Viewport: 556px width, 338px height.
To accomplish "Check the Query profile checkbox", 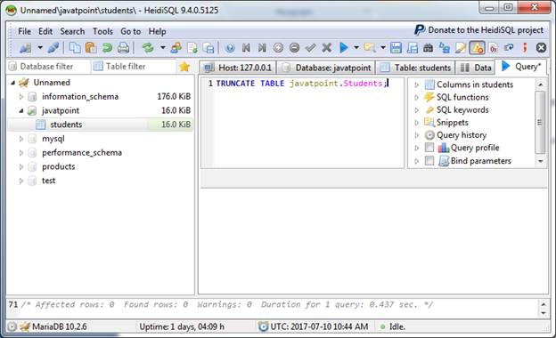I will pyautogui.click(x=429, y=148).
